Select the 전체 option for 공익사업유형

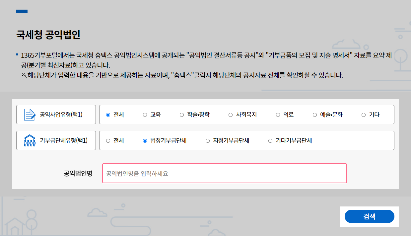(x=108, y=115)
